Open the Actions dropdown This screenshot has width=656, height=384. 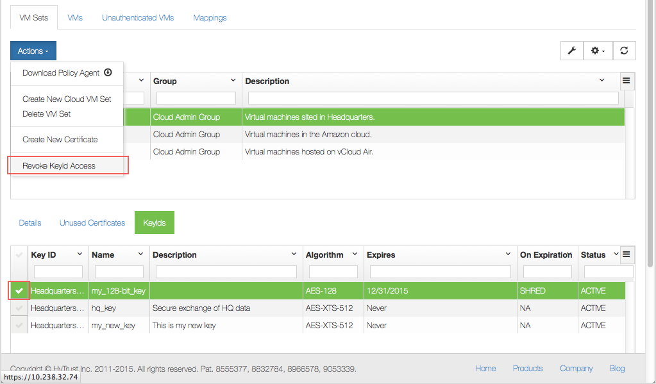(33, 50)
